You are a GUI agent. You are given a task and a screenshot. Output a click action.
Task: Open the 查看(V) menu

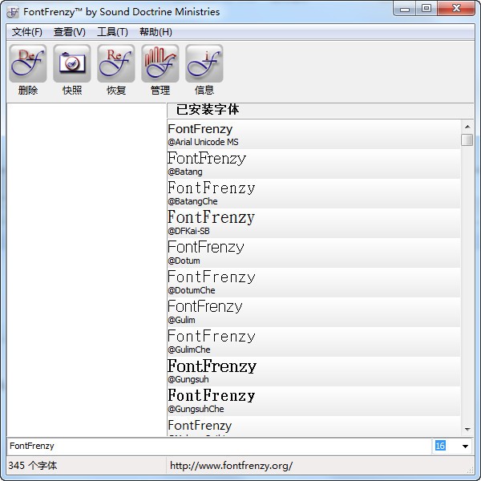coord(70,32)
